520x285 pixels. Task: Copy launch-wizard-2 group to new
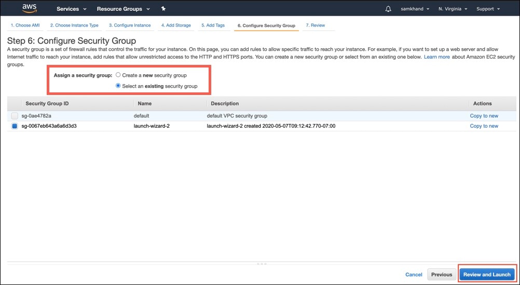[484, 126]
